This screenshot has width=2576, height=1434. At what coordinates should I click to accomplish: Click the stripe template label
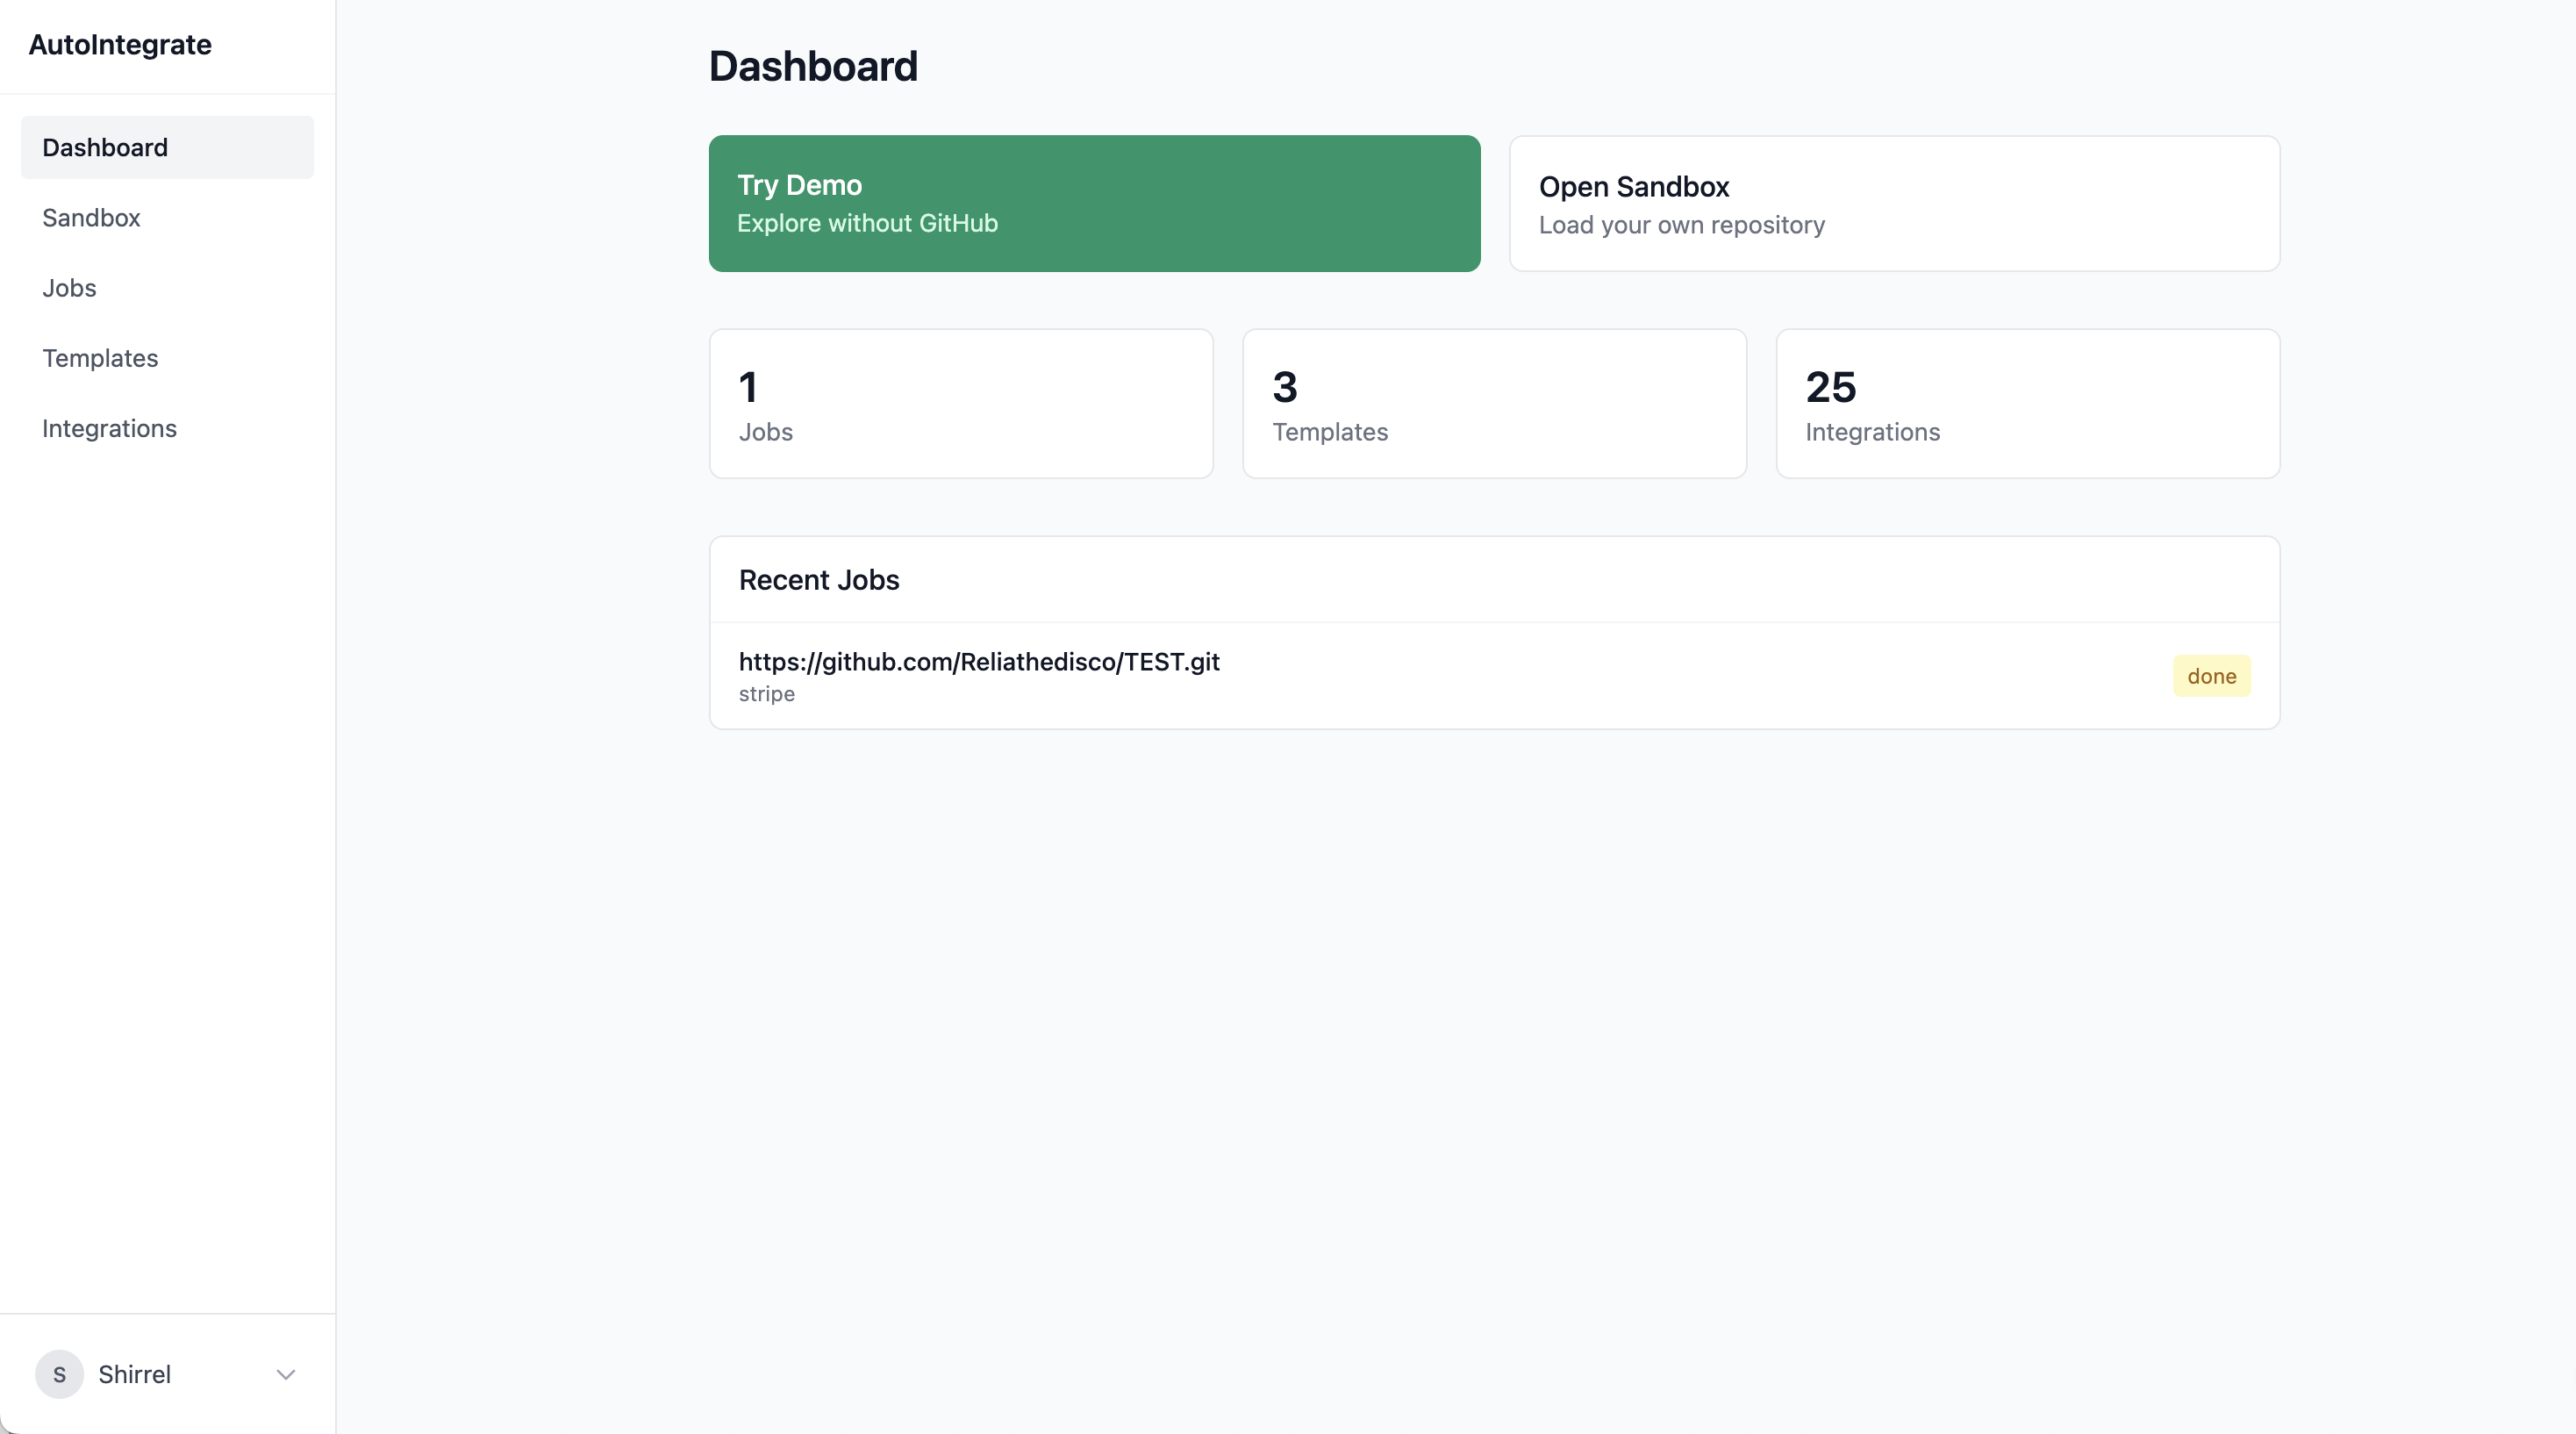pos(766,693)
